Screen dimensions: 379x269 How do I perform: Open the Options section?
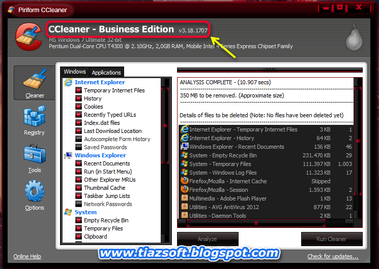35,195
